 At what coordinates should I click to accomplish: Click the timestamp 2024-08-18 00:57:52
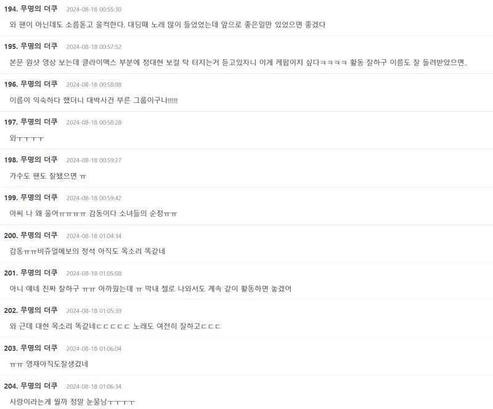tap(94, 47)
